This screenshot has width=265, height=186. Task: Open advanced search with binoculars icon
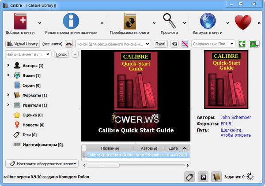69,44
